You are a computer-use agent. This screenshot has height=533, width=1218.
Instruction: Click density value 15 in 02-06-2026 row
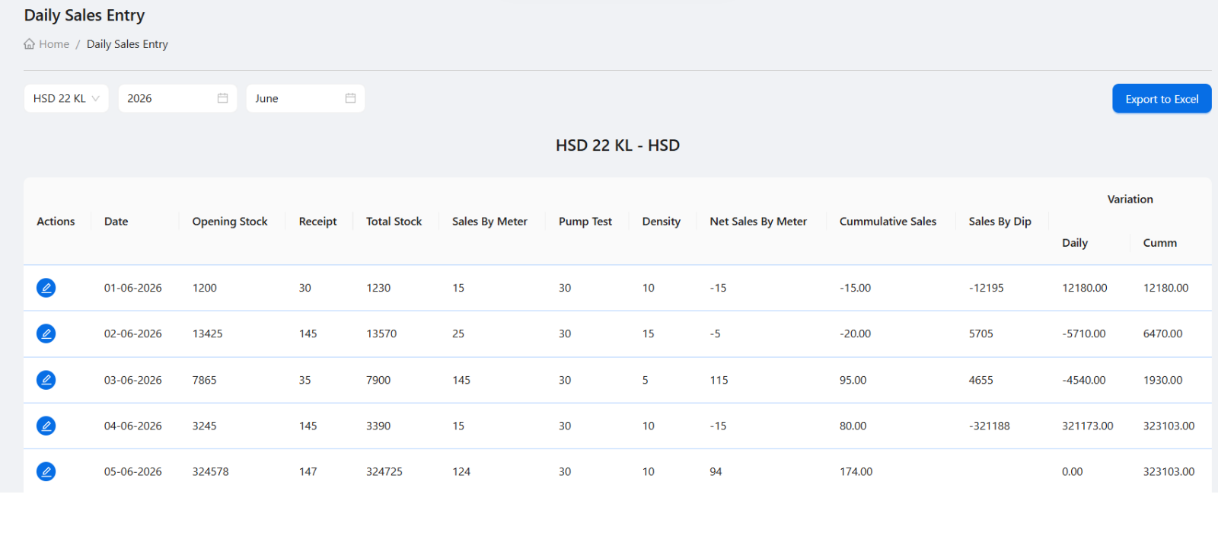(x=648, y=334)
